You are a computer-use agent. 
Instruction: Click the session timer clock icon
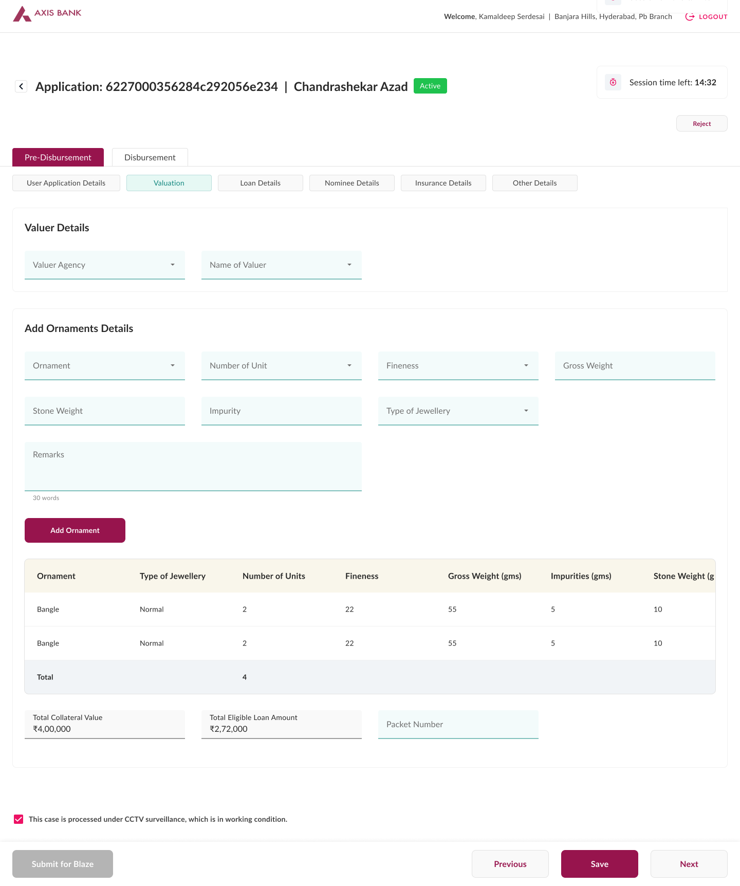(613, 82)
